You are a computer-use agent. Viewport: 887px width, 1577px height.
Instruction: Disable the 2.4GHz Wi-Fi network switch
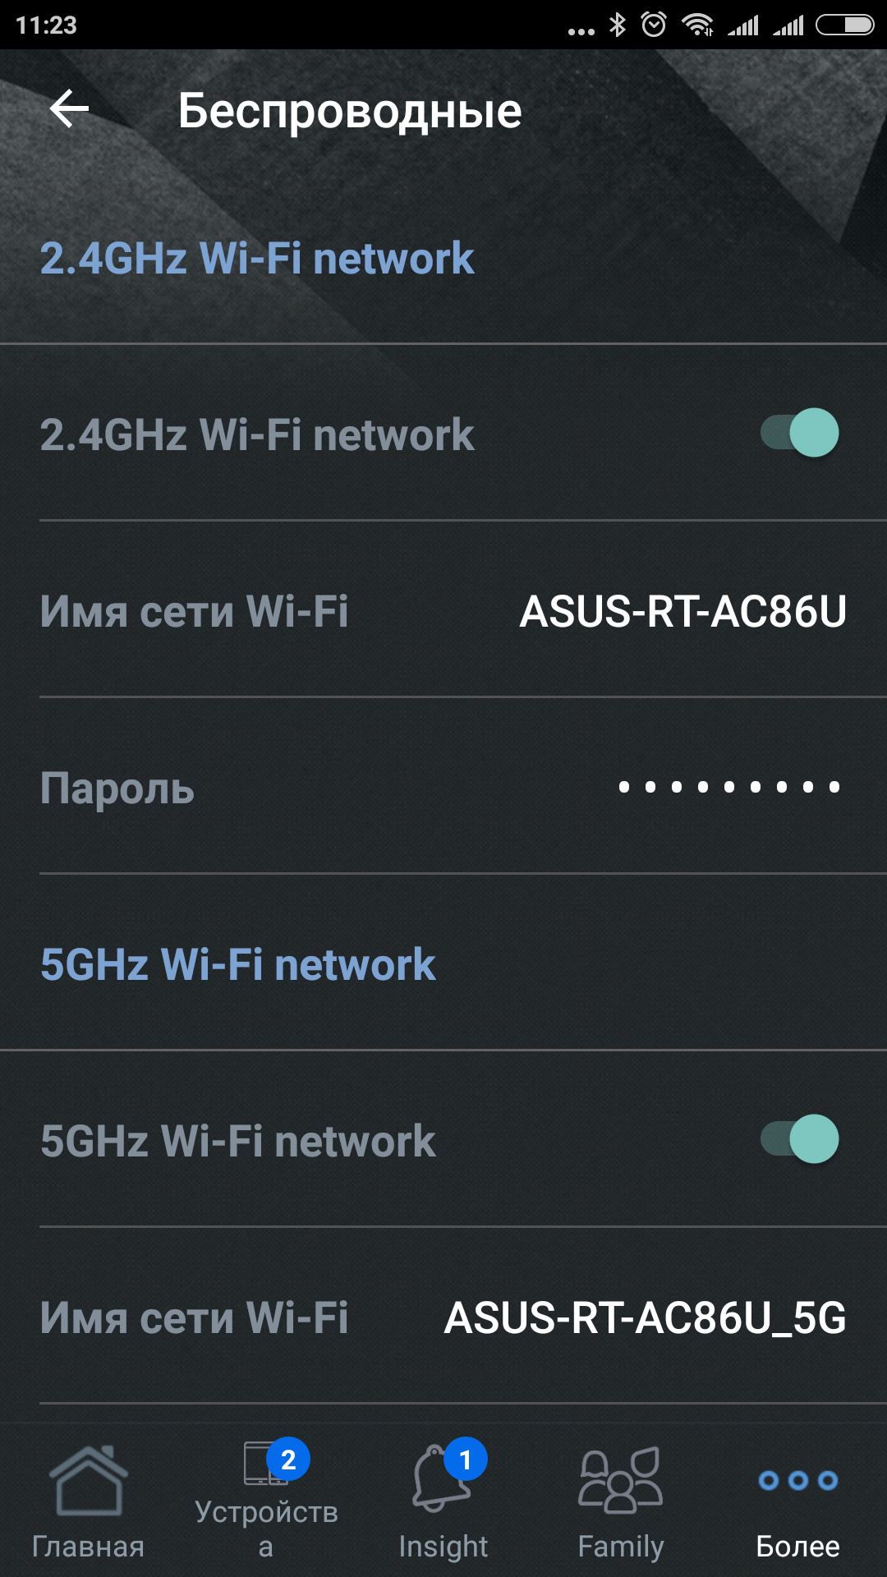(x=799, y=433)
